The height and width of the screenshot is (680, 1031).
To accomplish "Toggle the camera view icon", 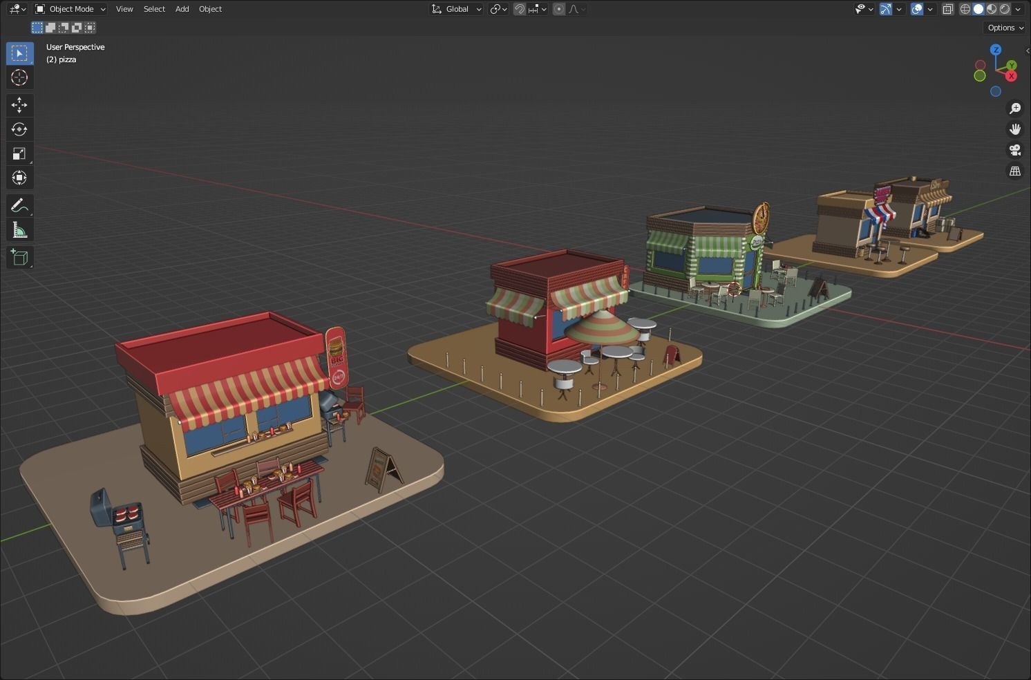I will (x=1015, y=150).
